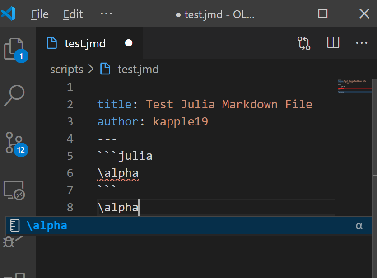This screenshot has height=278, width=377.
Task: Click test.jmd in the breadcrumb
Action: coord(138,69)
